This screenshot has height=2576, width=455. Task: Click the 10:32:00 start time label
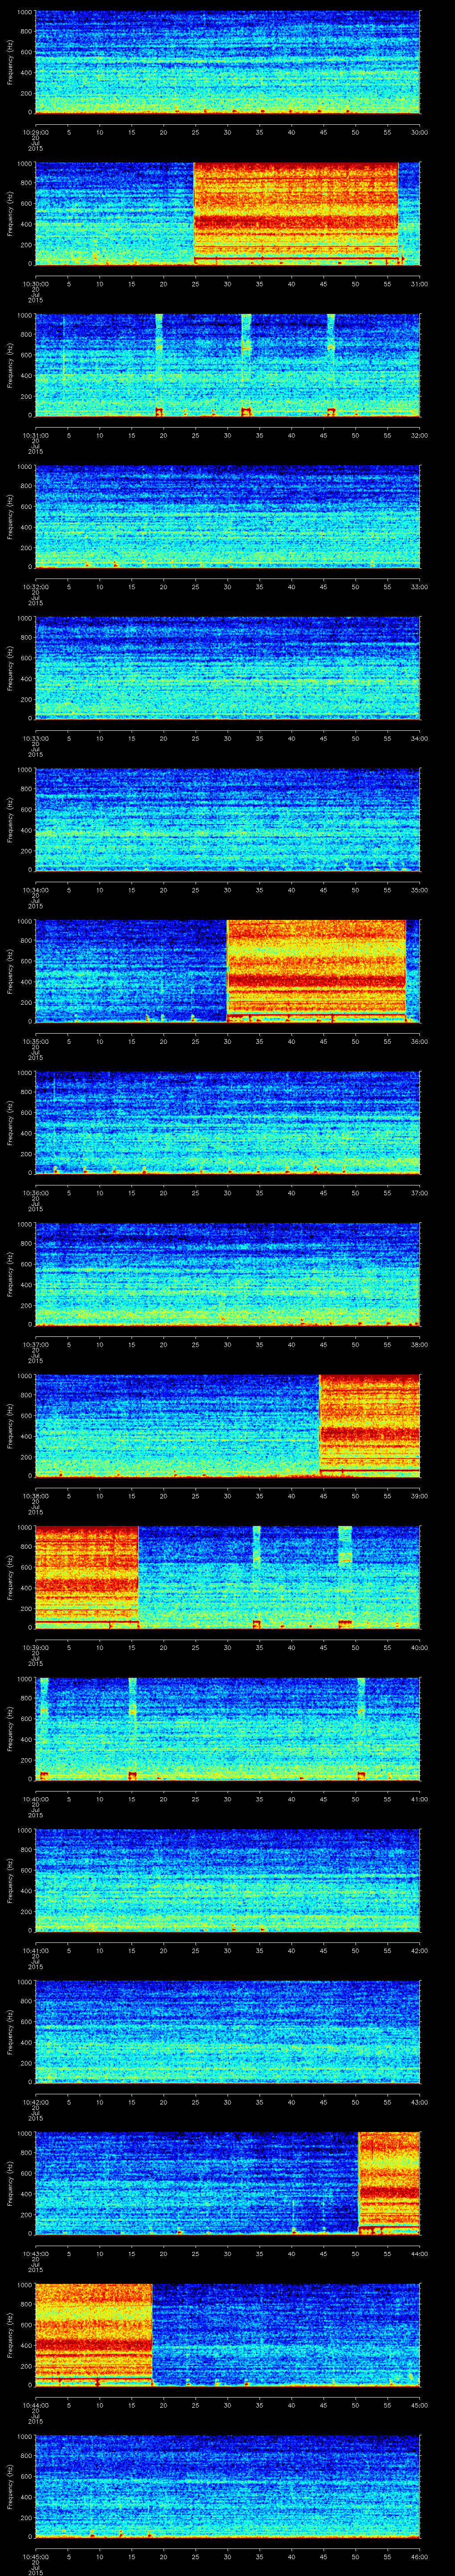(x=36, y=586)
